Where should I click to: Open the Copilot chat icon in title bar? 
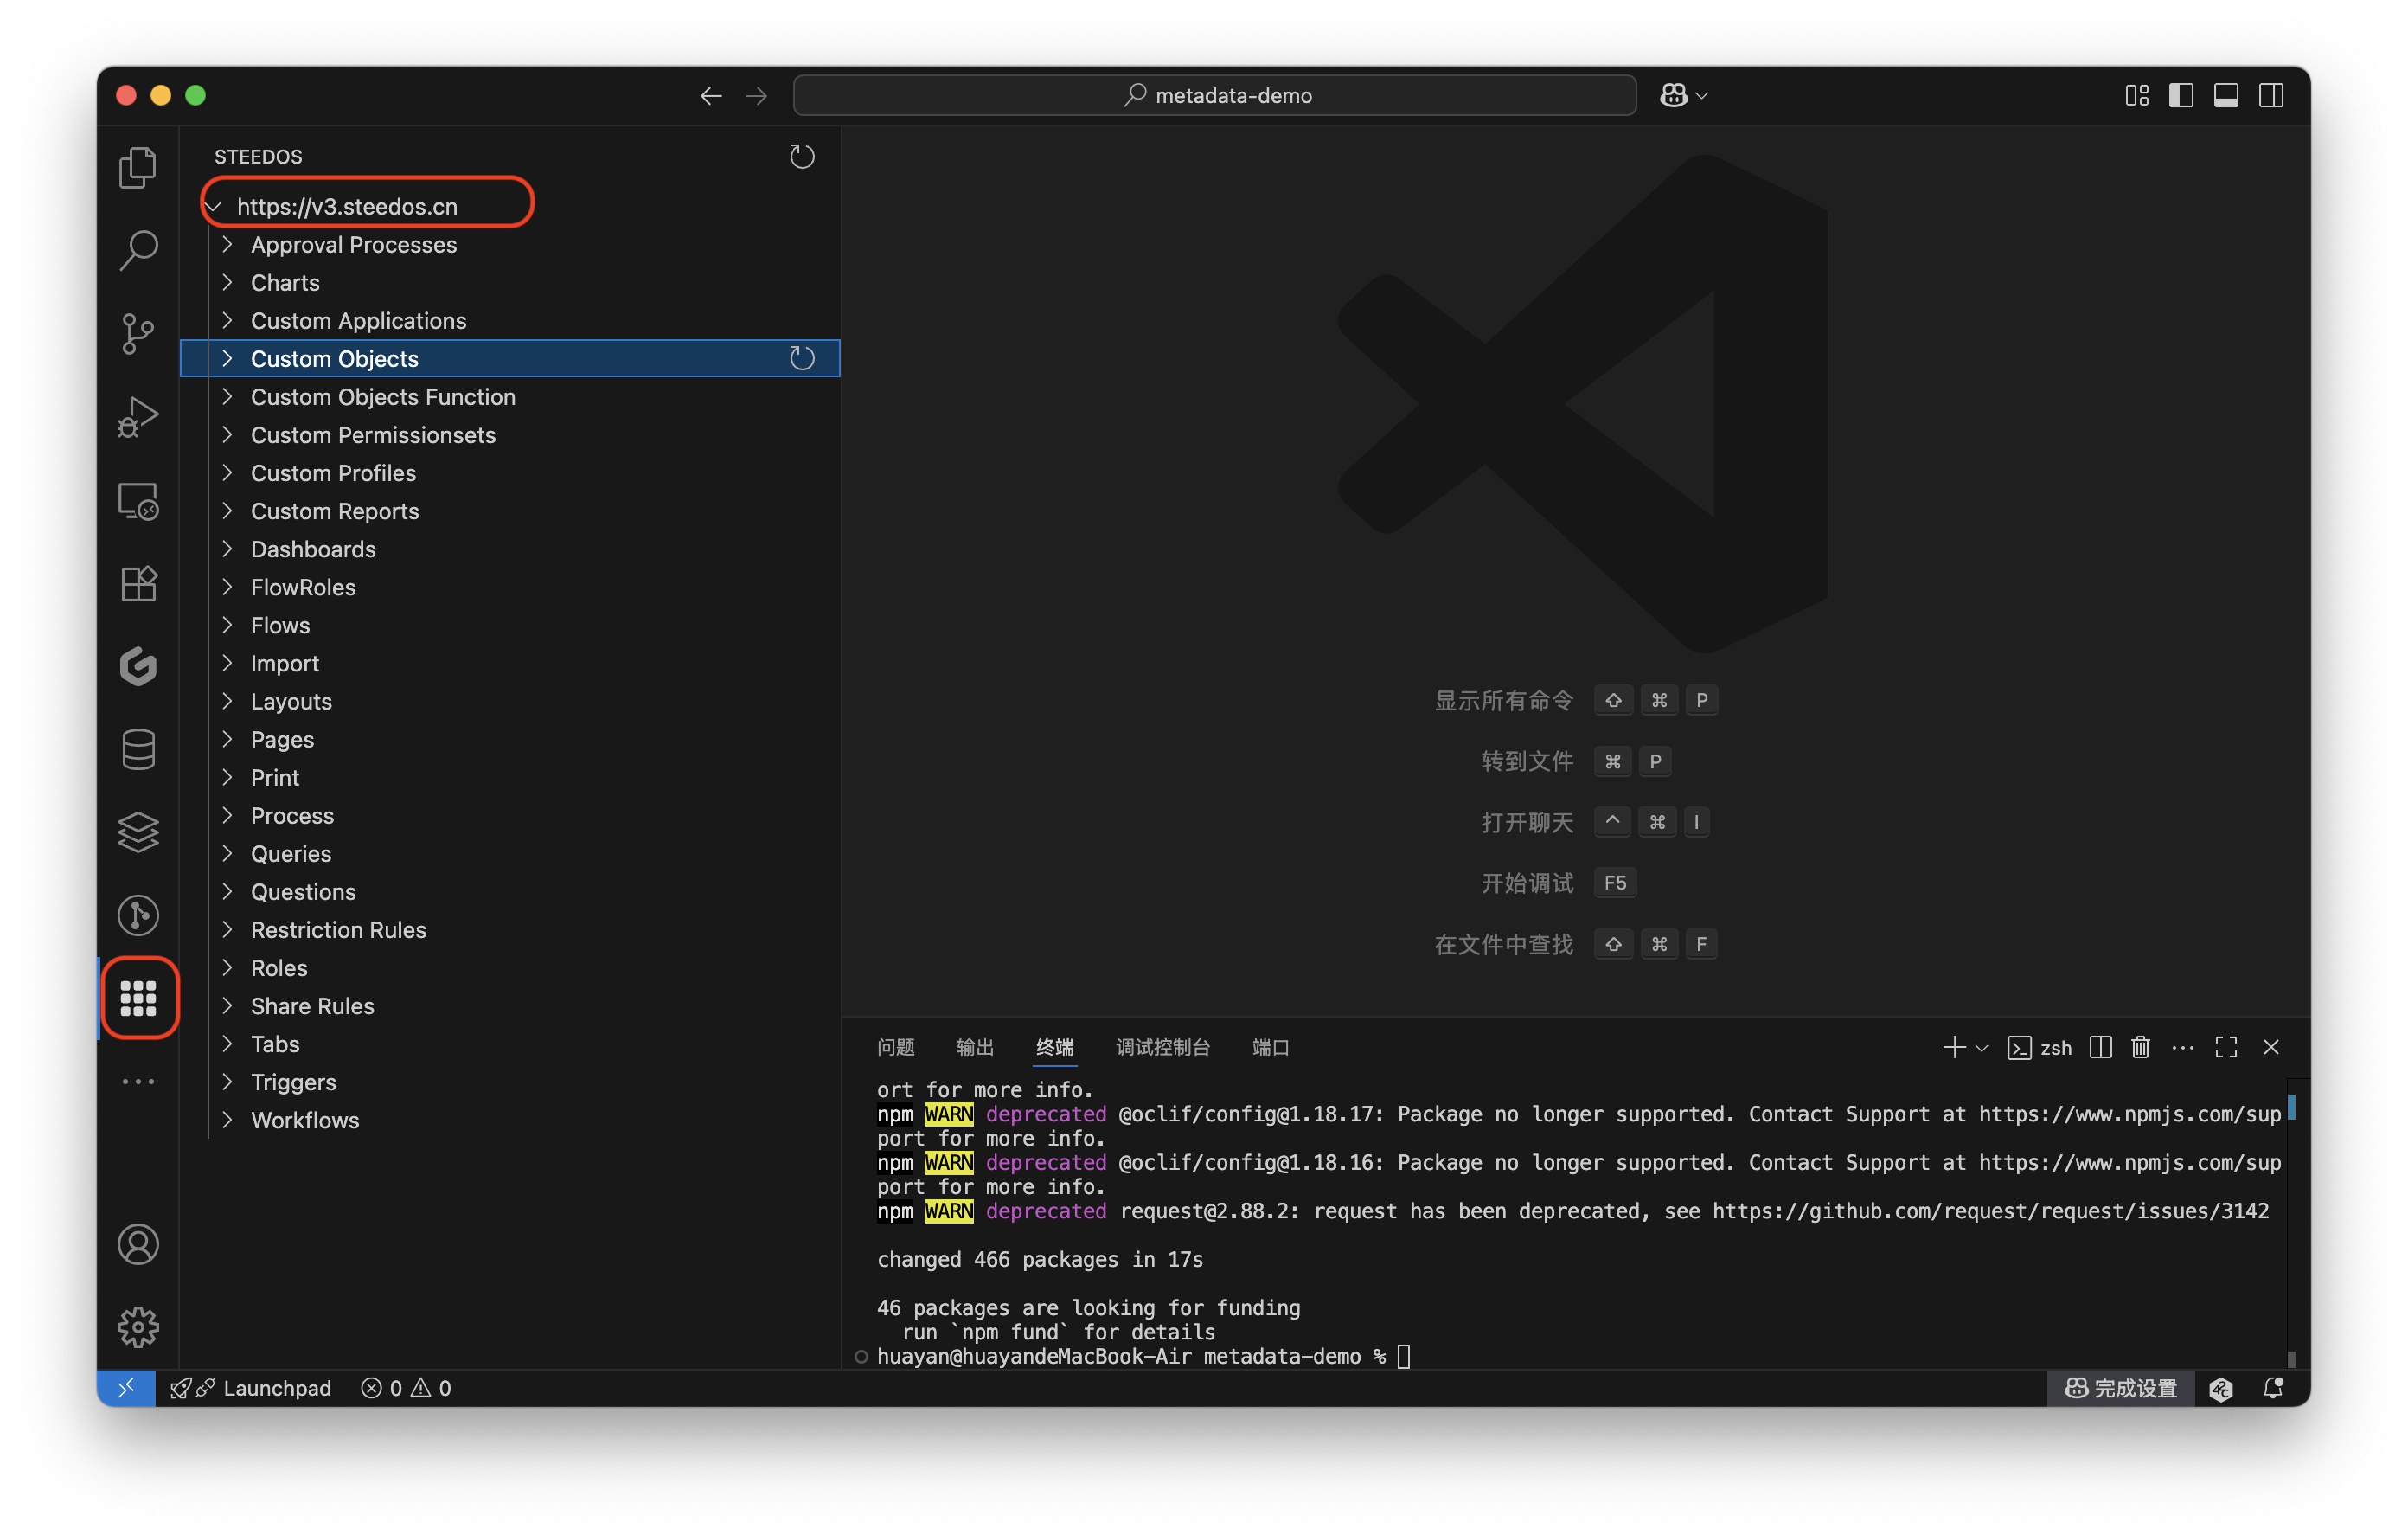[x=1673, y=95]
